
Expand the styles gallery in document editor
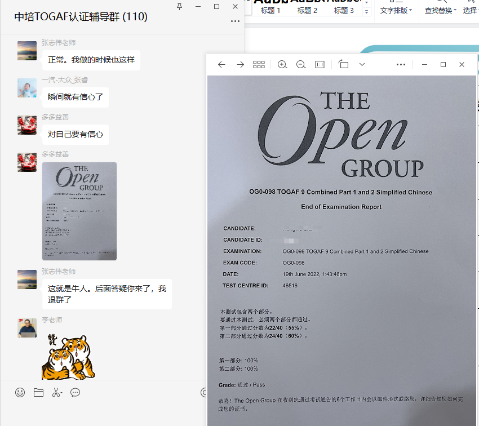click(x=366, y=12)
